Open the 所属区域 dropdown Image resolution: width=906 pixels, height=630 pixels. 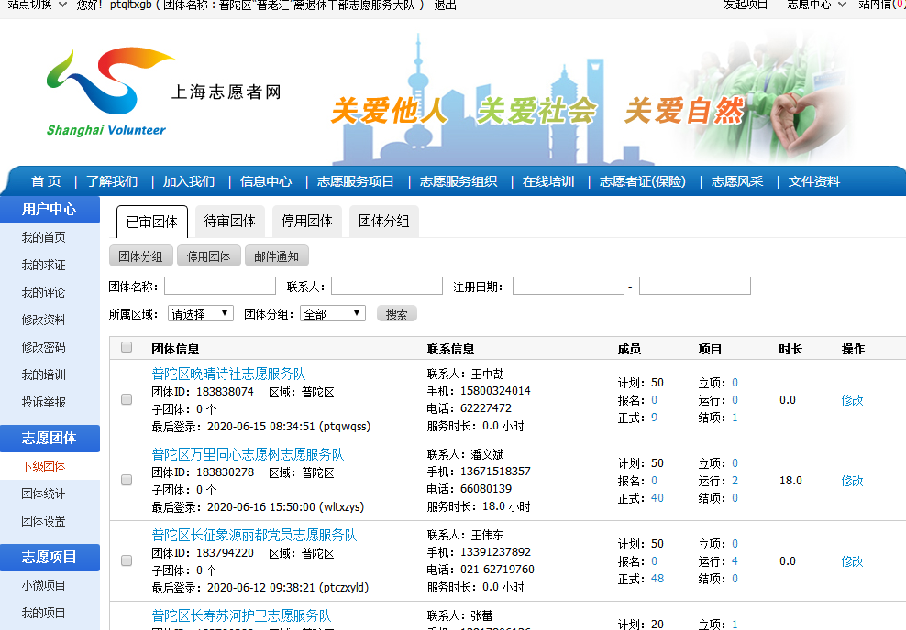pos(200,313)
